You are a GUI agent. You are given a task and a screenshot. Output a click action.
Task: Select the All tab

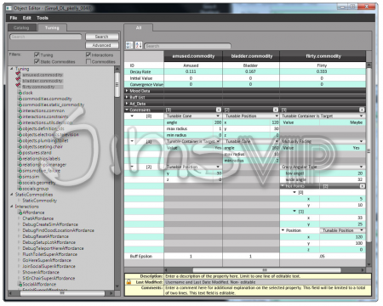pyautogui.click(x=139, y=27)
